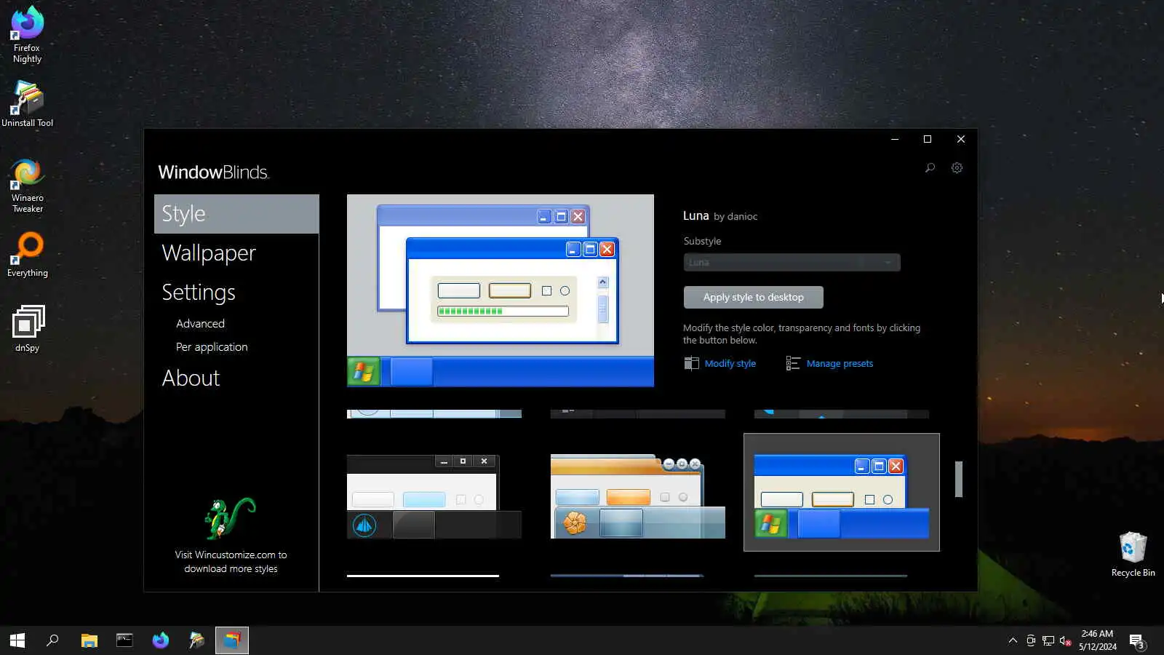Visit Wincustomize.com to download more styles
Screen dimensions: 1164x655
click(231, 562)
